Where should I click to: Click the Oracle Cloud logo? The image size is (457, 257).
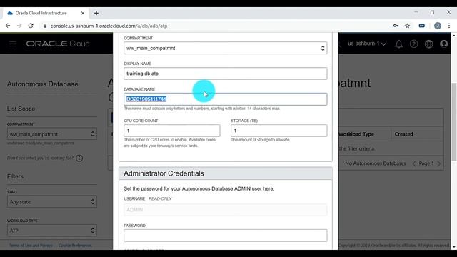(x=58, y=44)
